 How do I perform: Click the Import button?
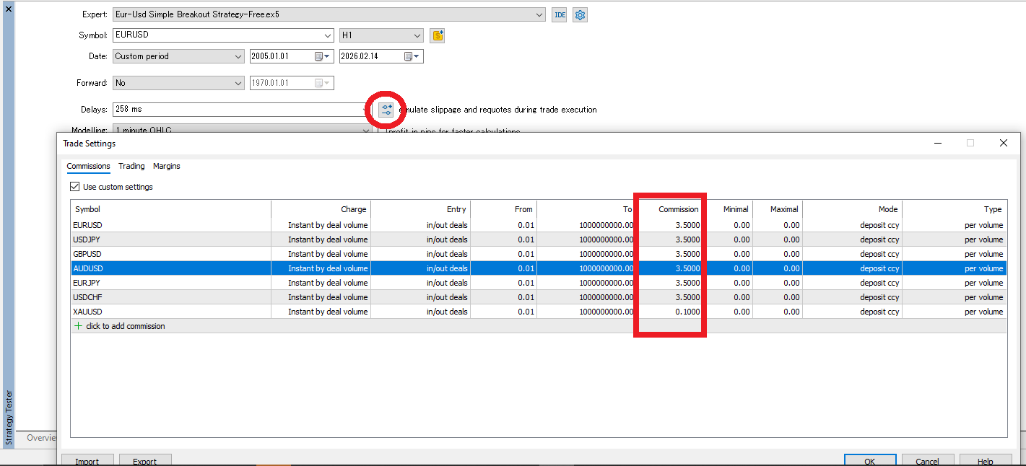coord(87,461)
